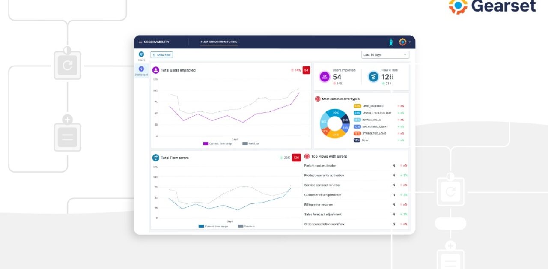Click the Total users impacted heading
This screenshot has width=548, height=269.
pyautogui.click(x=178, y=70)
